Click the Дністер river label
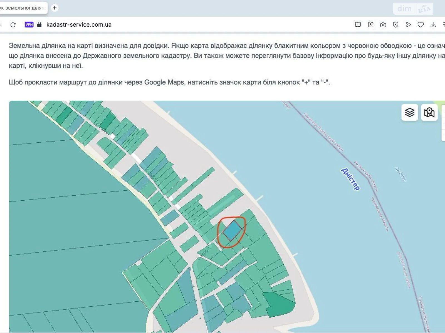This screenshot has height=333, width=445. click(x=350, y=179)
